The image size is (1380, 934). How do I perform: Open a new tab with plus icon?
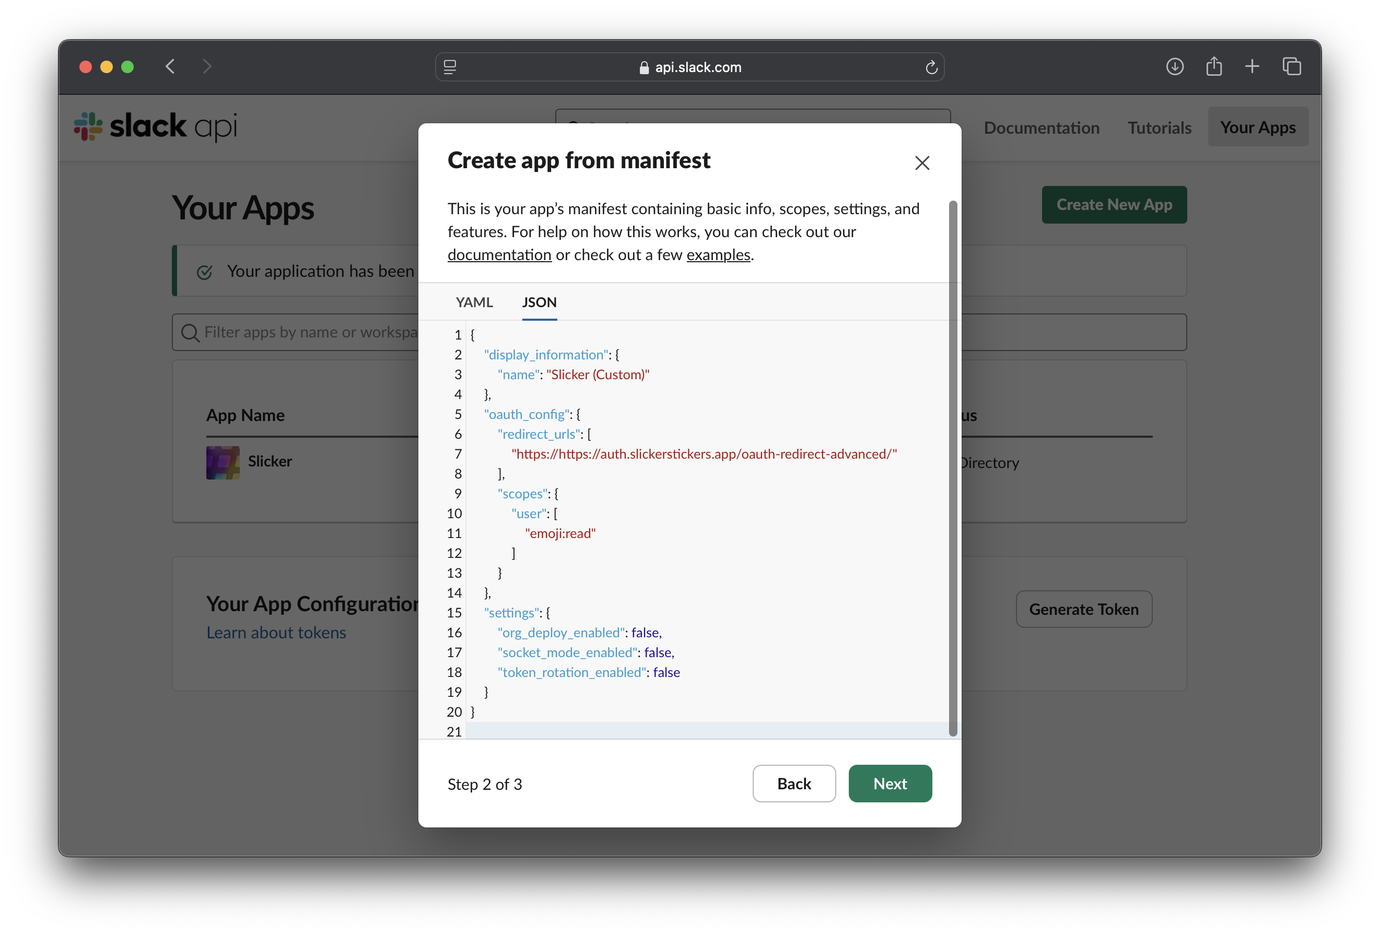click(1252, 66)
